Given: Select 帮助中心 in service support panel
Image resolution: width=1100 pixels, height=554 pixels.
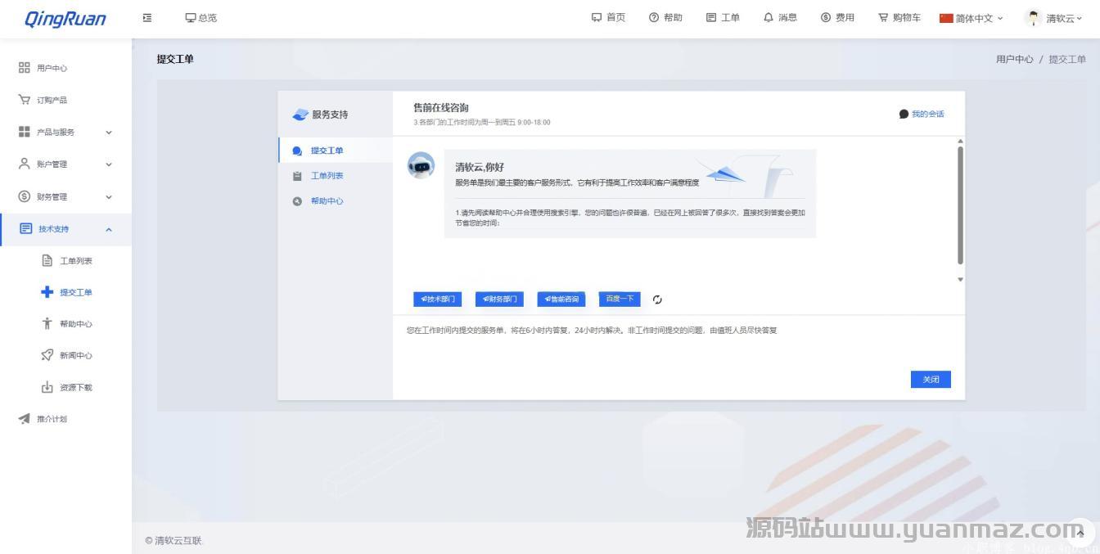Looking at the screenshot, I should tap(327, 201).
